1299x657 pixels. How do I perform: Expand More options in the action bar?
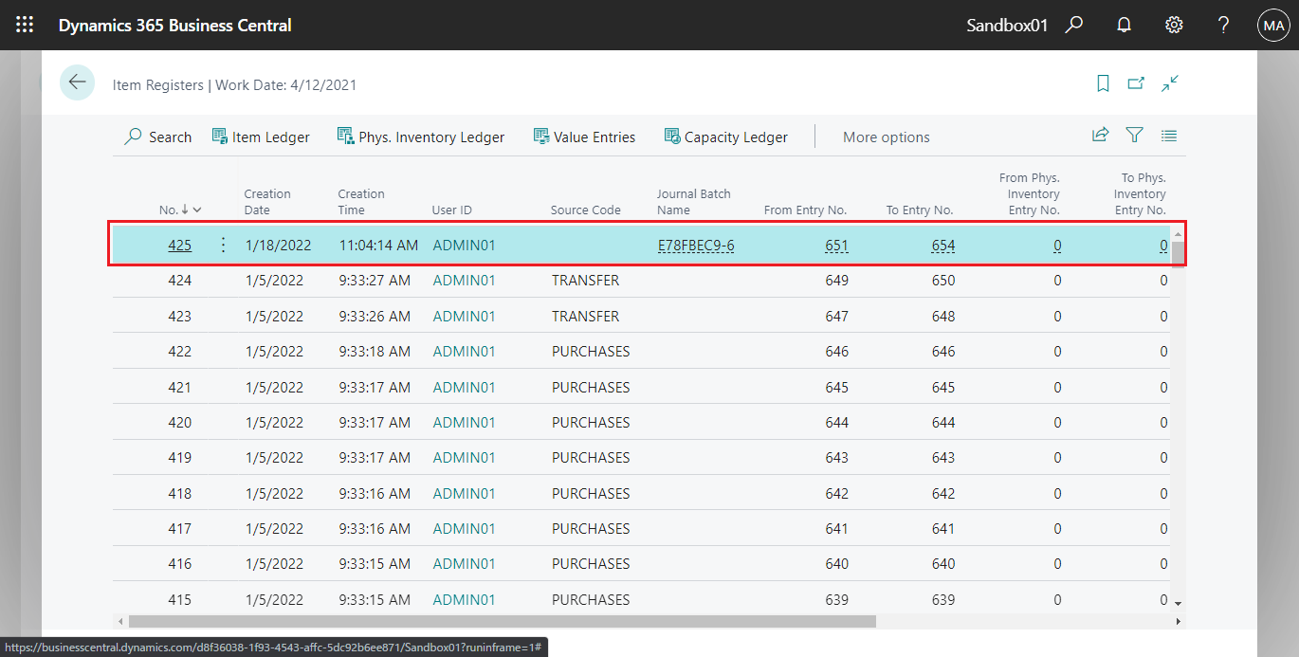886,137
